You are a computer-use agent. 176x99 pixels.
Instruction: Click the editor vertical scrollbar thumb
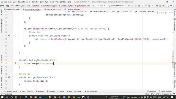[x=173, y=59]
